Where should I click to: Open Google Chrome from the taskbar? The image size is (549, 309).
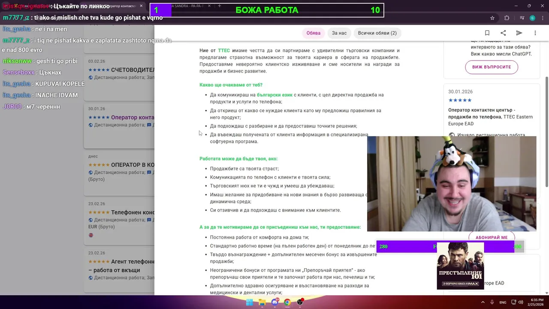[x=287, y=302]
